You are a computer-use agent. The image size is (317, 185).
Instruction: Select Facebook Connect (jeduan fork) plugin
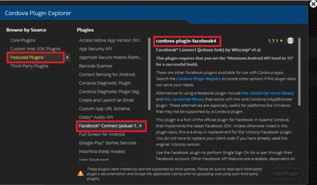click(109, 126)
